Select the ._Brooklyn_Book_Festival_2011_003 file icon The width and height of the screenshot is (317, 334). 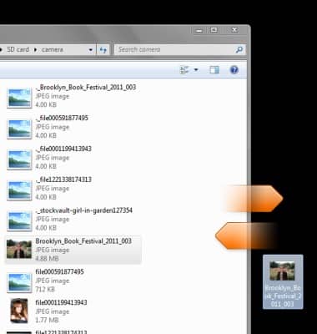coord(19,98)
